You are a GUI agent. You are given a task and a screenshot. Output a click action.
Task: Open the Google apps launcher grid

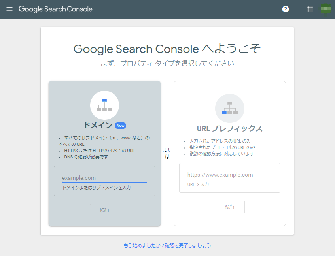310,9
